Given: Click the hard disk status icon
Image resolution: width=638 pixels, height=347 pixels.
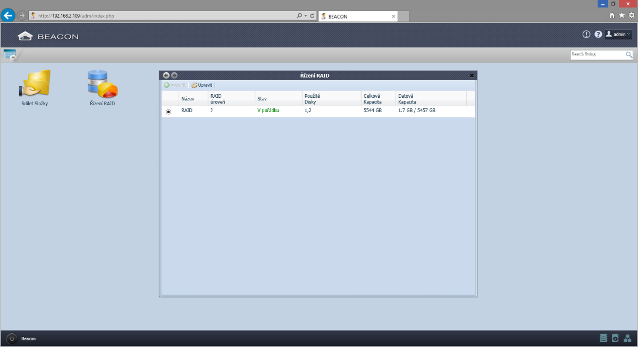Looking at the screenshot, I should (615, 338).
